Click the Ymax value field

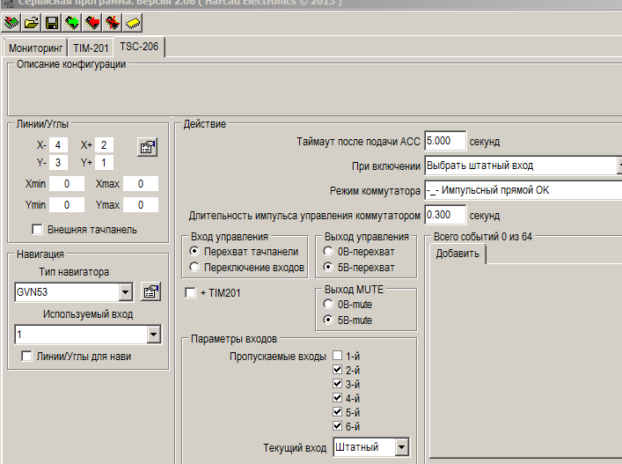point(141,205)
